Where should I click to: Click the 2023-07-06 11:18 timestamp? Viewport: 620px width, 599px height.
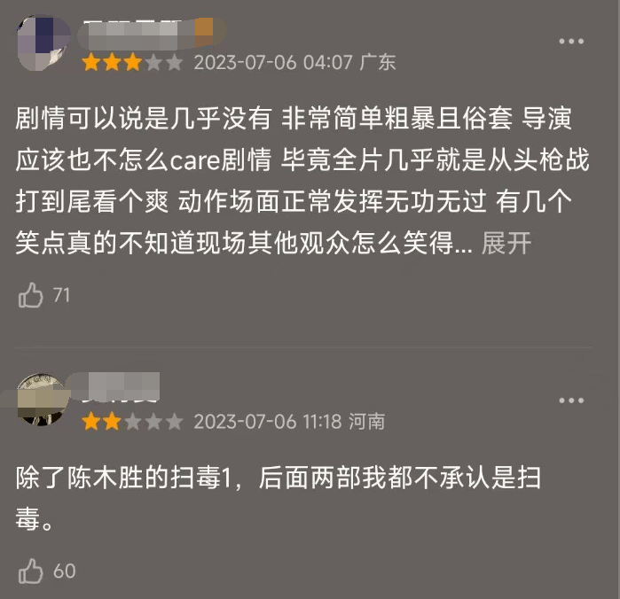(x=268, y=422)
